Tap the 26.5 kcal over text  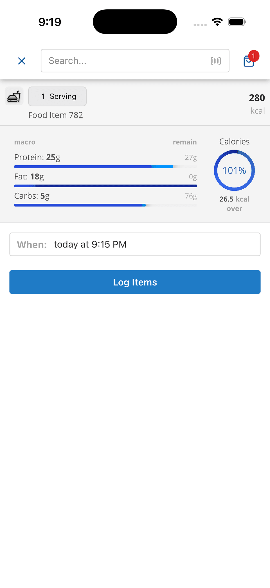click(x=234, y=204)
